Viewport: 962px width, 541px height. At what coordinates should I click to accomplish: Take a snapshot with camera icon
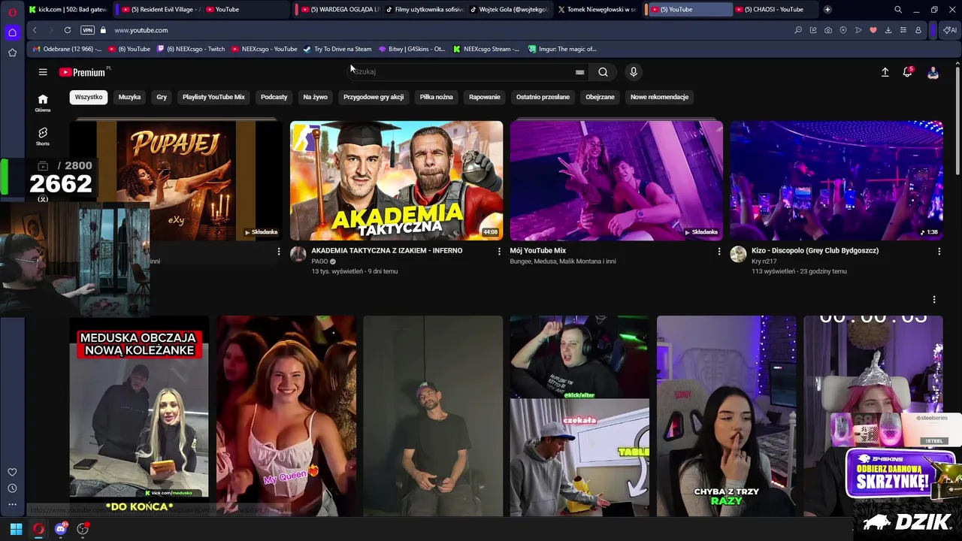828,30
